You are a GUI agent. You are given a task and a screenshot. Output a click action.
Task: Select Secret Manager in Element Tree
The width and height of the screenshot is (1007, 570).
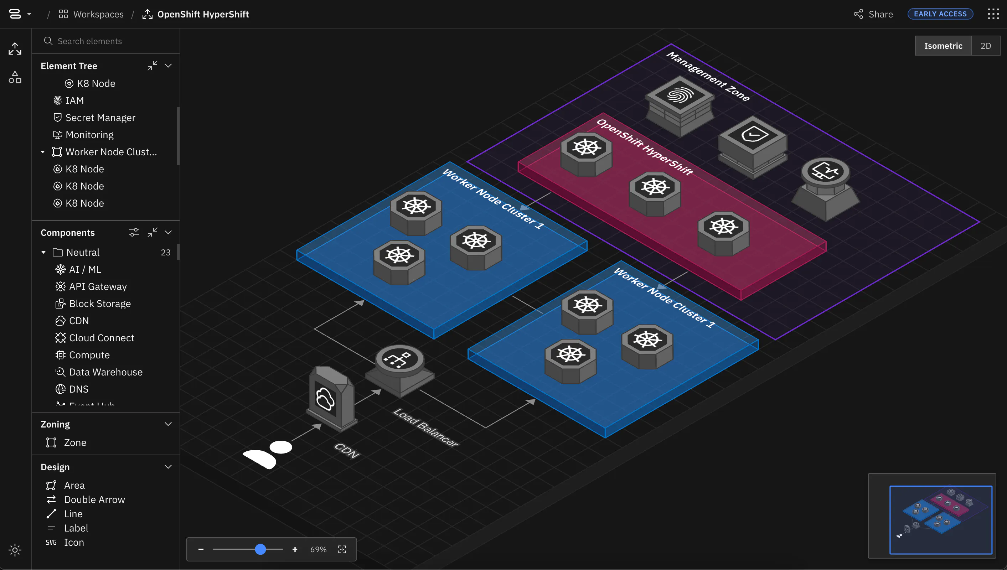click(x=94, y=118)
